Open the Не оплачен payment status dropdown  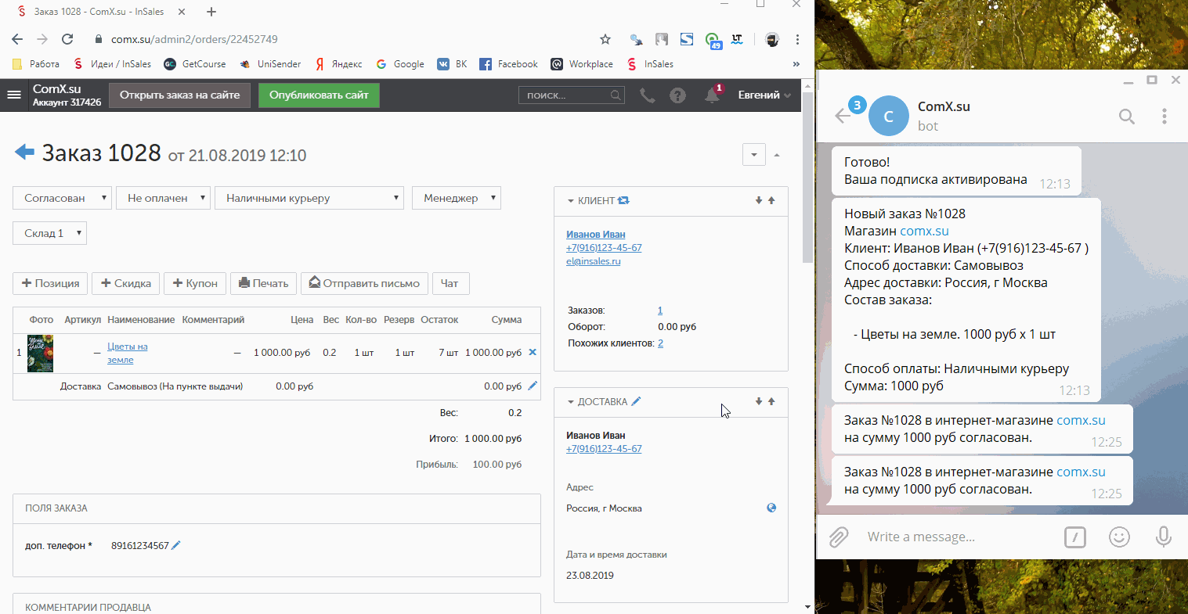click(164, 198)
